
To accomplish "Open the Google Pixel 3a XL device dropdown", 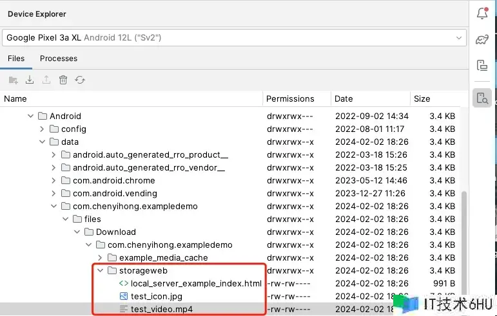I will 233,38.
